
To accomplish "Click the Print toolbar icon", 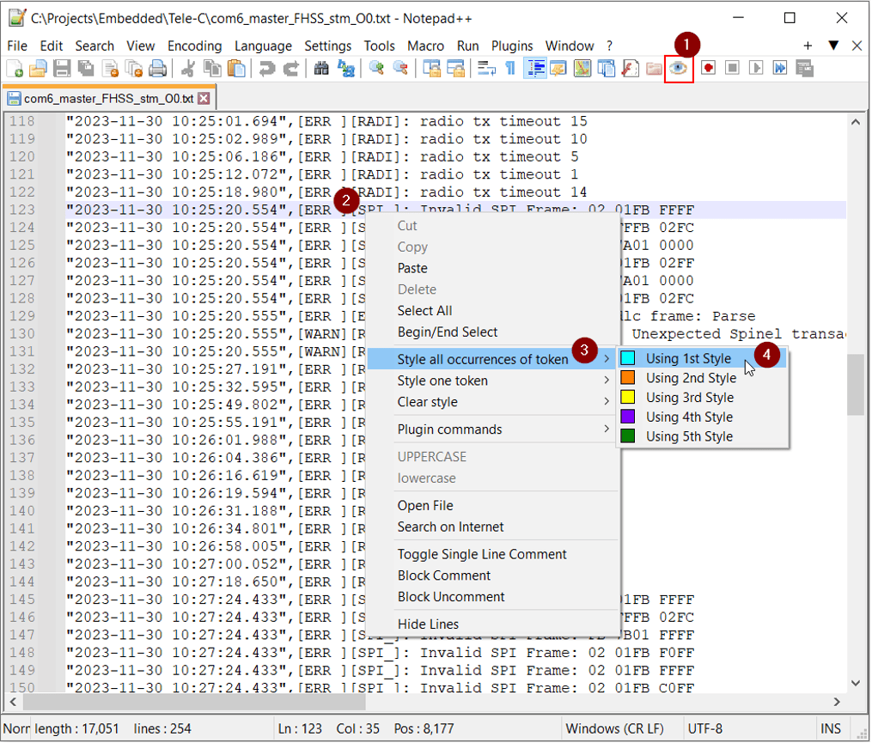I will (158, 69).
